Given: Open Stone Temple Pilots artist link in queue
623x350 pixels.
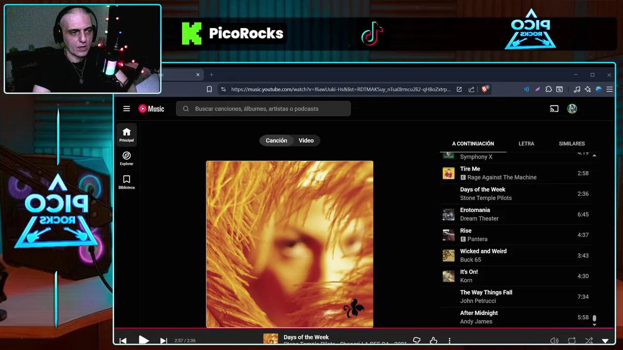Looking at the screenshot, I should click(x=486, y=198).
